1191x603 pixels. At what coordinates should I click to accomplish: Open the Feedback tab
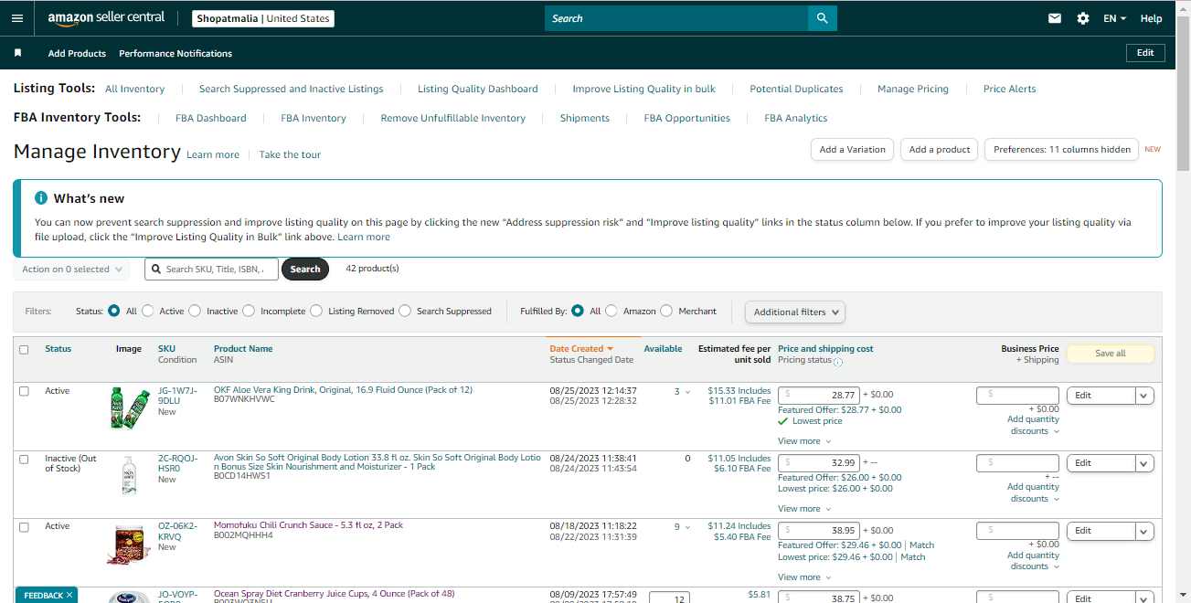point(46,595)
